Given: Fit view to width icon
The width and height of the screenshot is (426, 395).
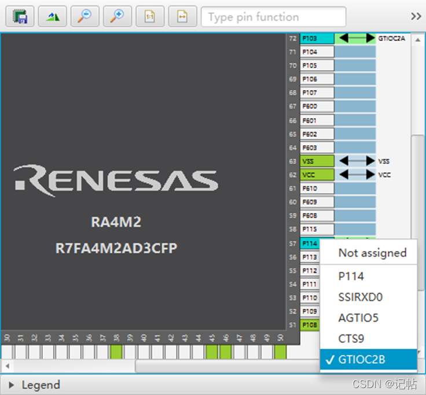Looking at the screenshot, I should (182, 17).
